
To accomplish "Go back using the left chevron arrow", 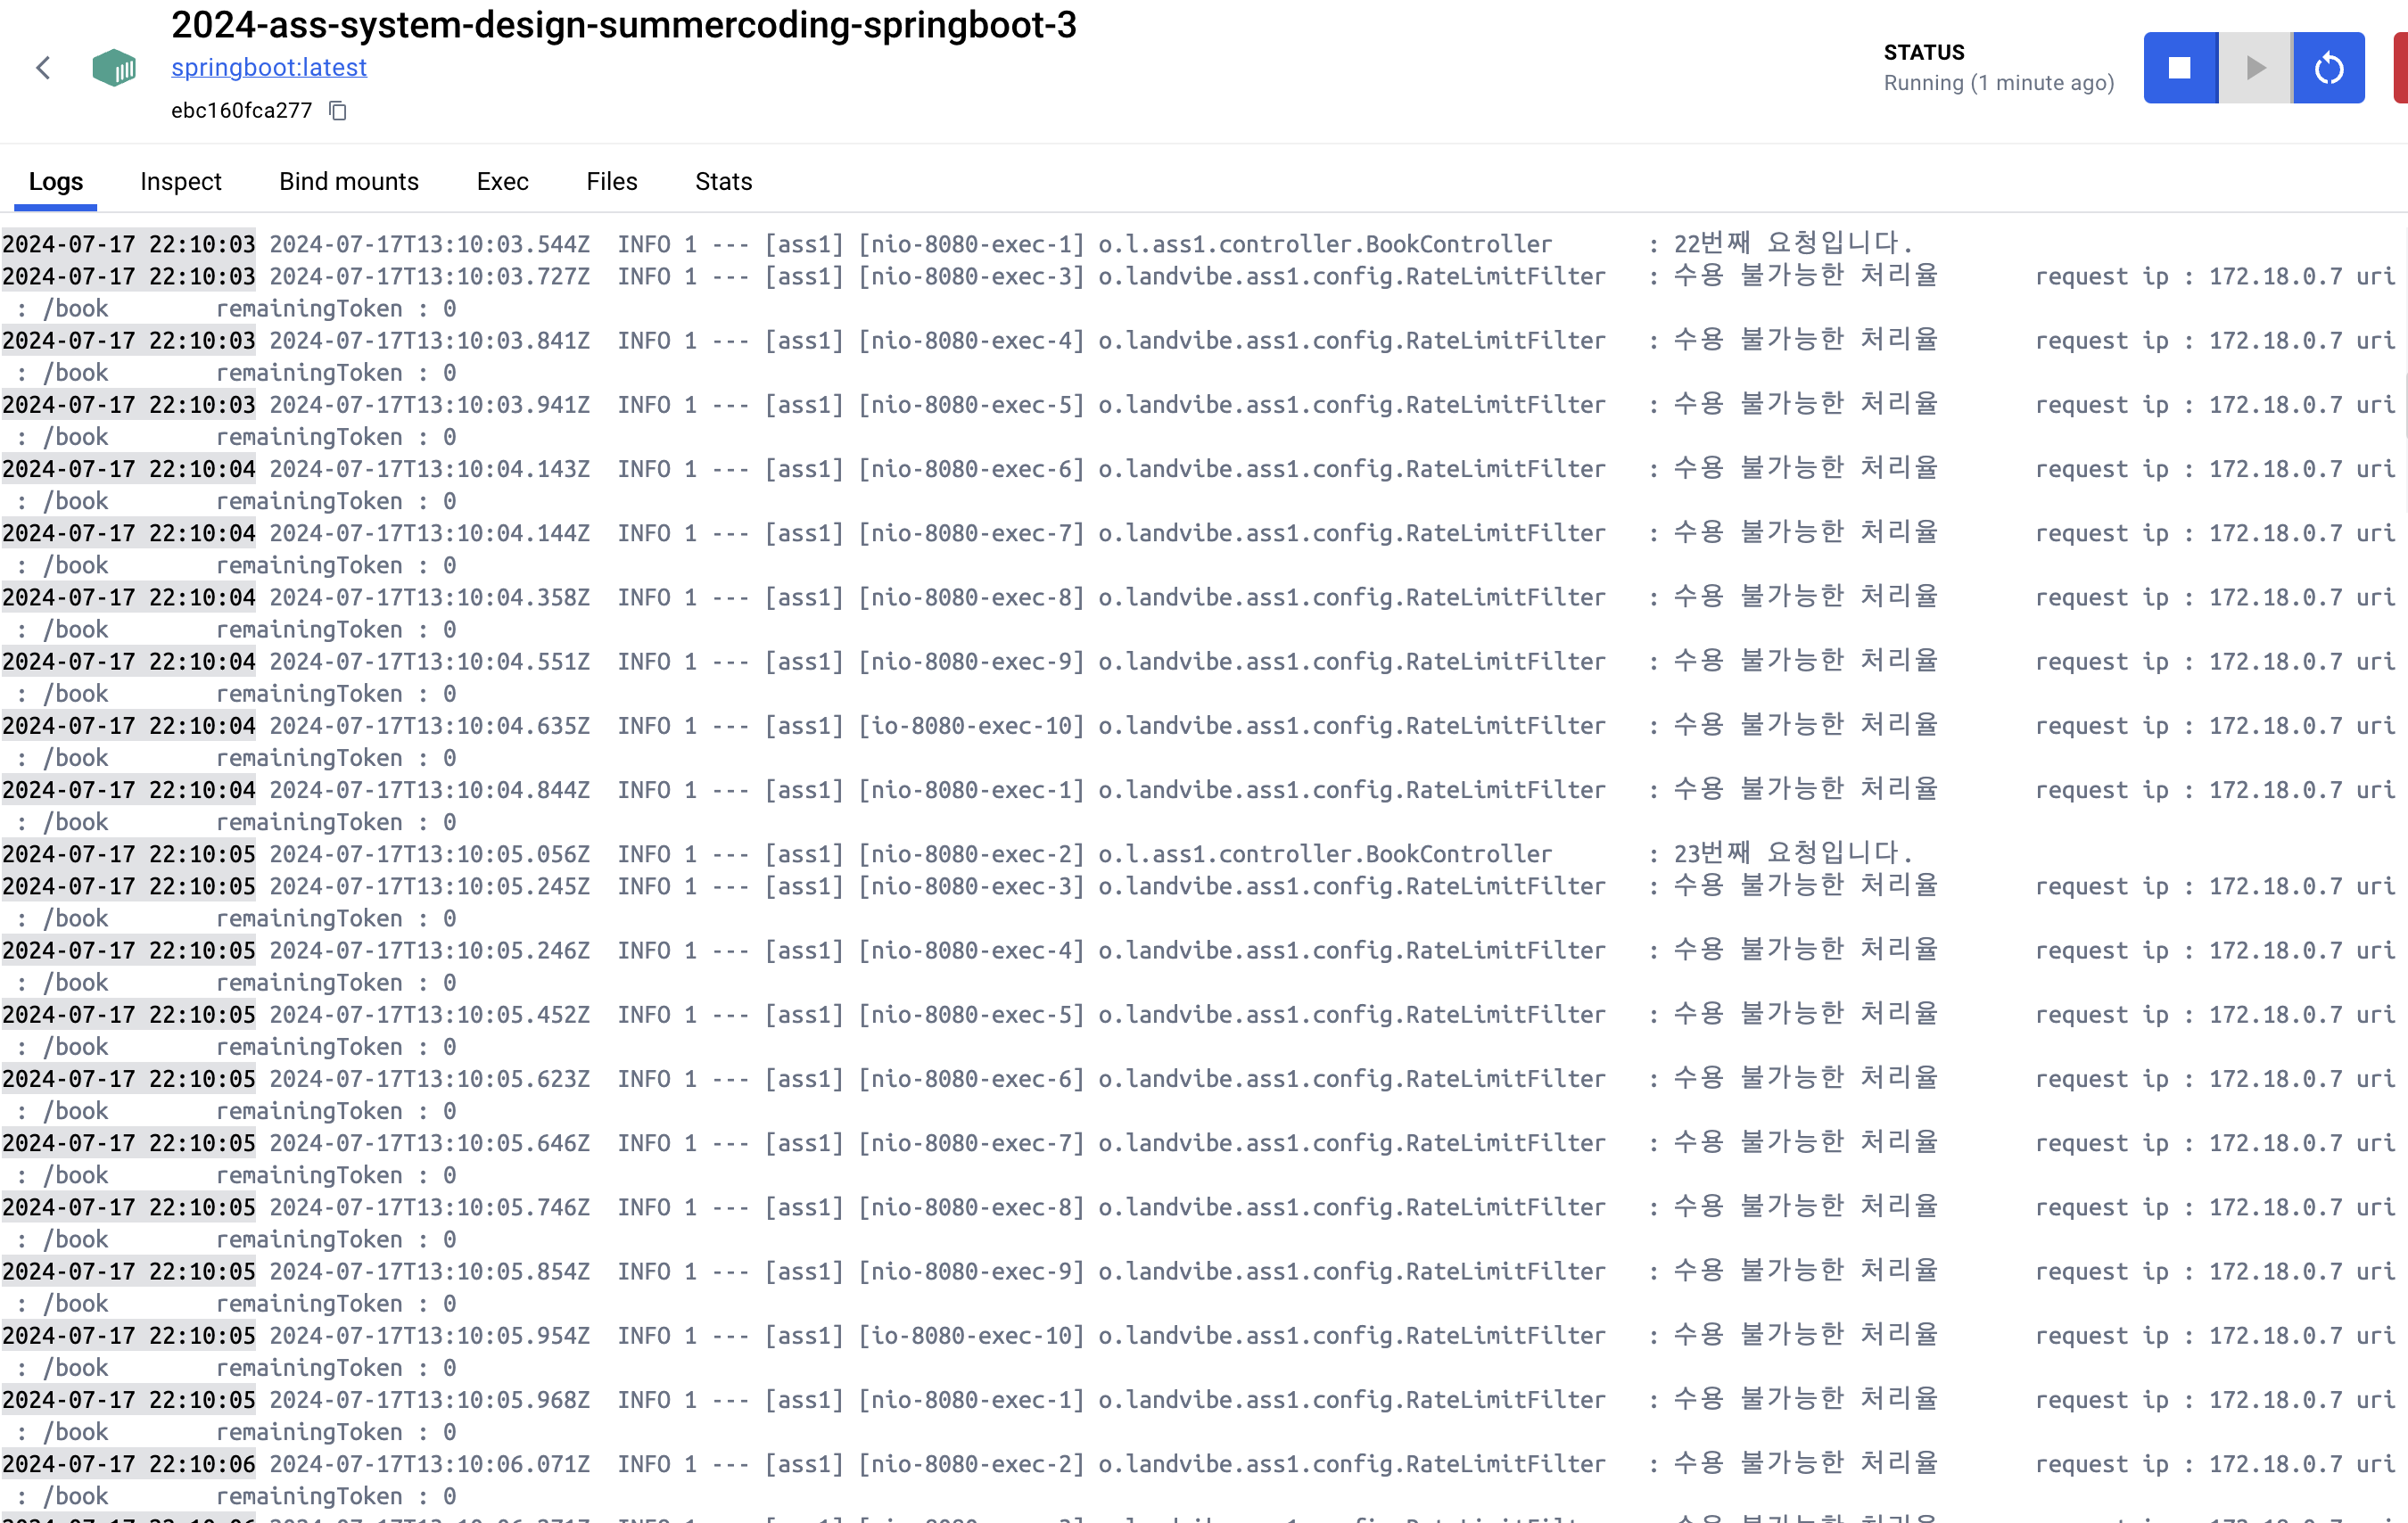I will tap(43, 67).
